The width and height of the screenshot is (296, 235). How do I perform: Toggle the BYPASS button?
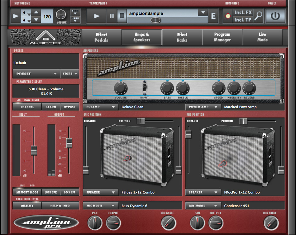(70, 107)
